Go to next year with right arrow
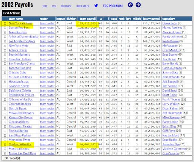This screenshot has width=194, height=162. (138, 5)
